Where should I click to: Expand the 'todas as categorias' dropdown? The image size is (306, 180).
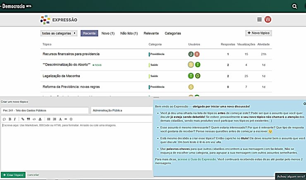(x=59, y=33)
